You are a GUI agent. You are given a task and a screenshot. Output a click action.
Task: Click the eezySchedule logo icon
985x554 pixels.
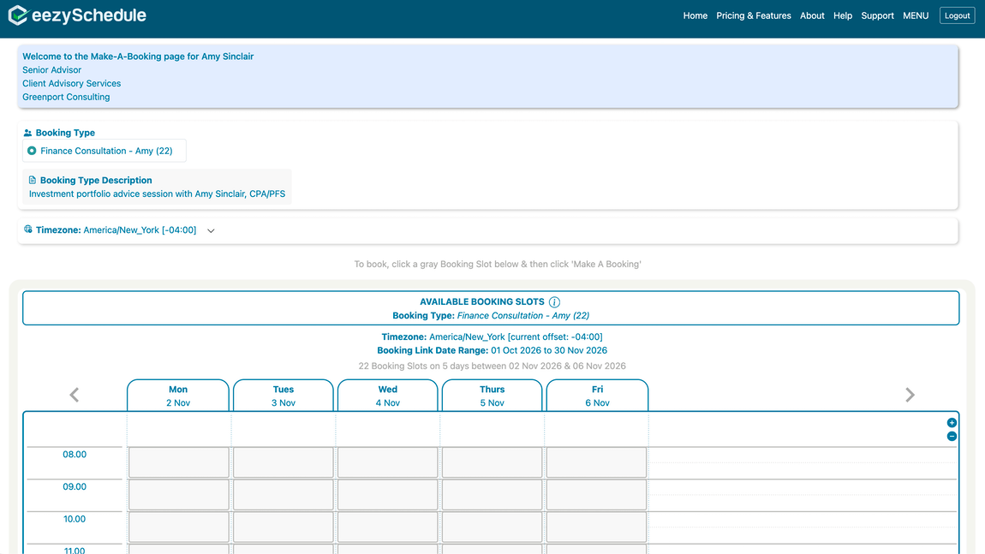coord(18,15)
